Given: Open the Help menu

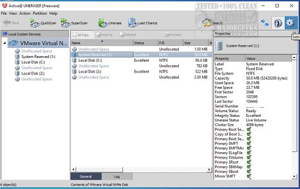Looking at the screenshot, I should point(53,13).
